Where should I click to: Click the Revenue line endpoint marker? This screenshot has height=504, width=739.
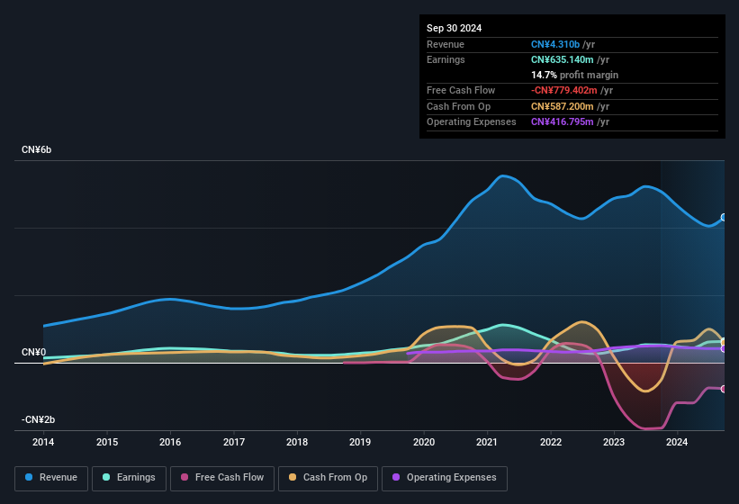click(724, 217)
